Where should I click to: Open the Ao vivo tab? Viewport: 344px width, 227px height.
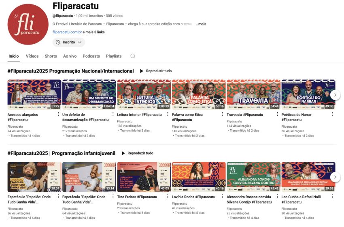click(70, 56)
